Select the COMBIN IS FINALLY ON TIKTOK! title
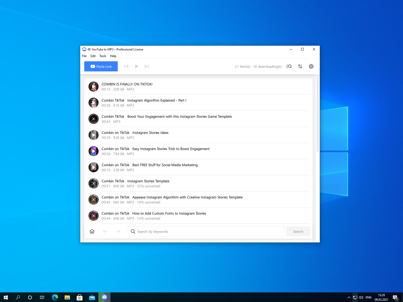Image resolution: width=403 pixels, height=302 pixels. 127,84
